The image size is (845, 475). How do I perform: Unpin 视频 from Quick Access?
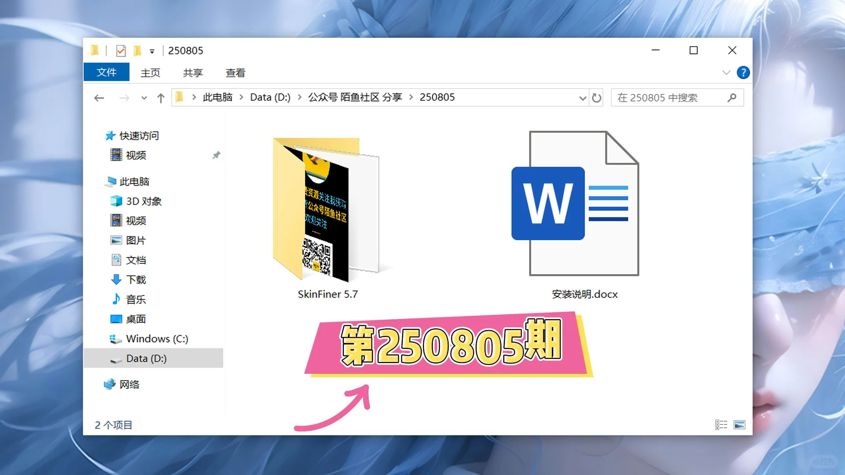coord(216,155)
